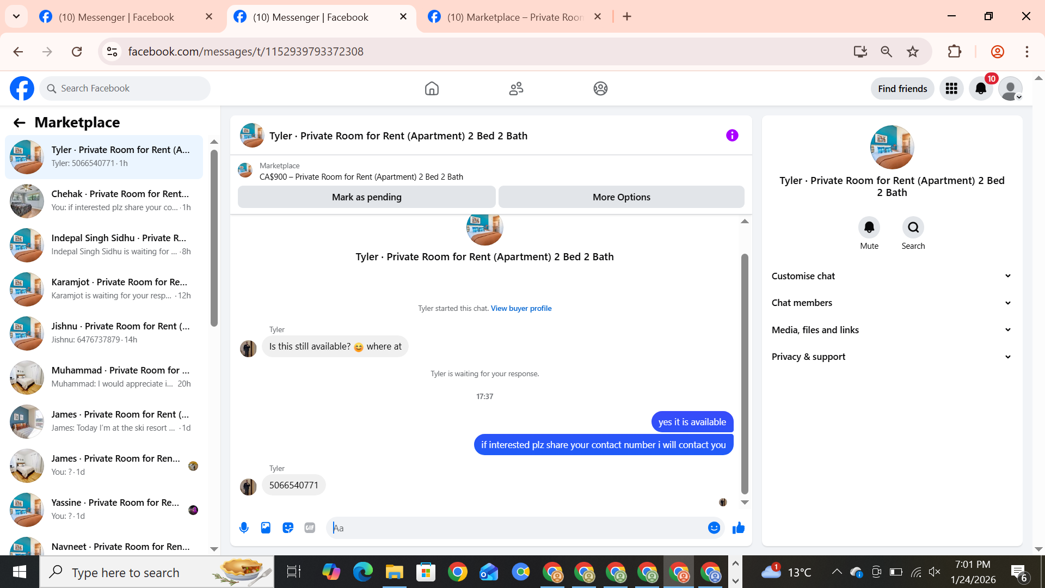Expand Chat members section

coord(892,303)
